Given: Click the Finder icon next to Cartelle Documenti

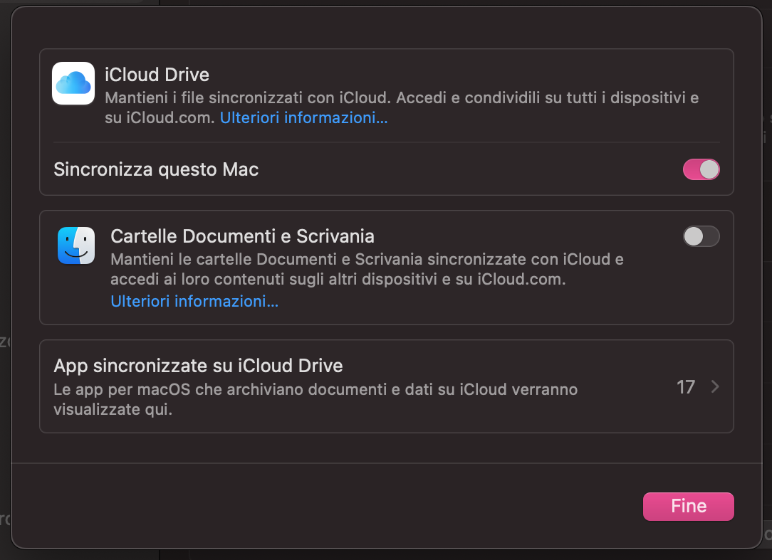Looking at the screenshot, I should (x=75, y=245).
